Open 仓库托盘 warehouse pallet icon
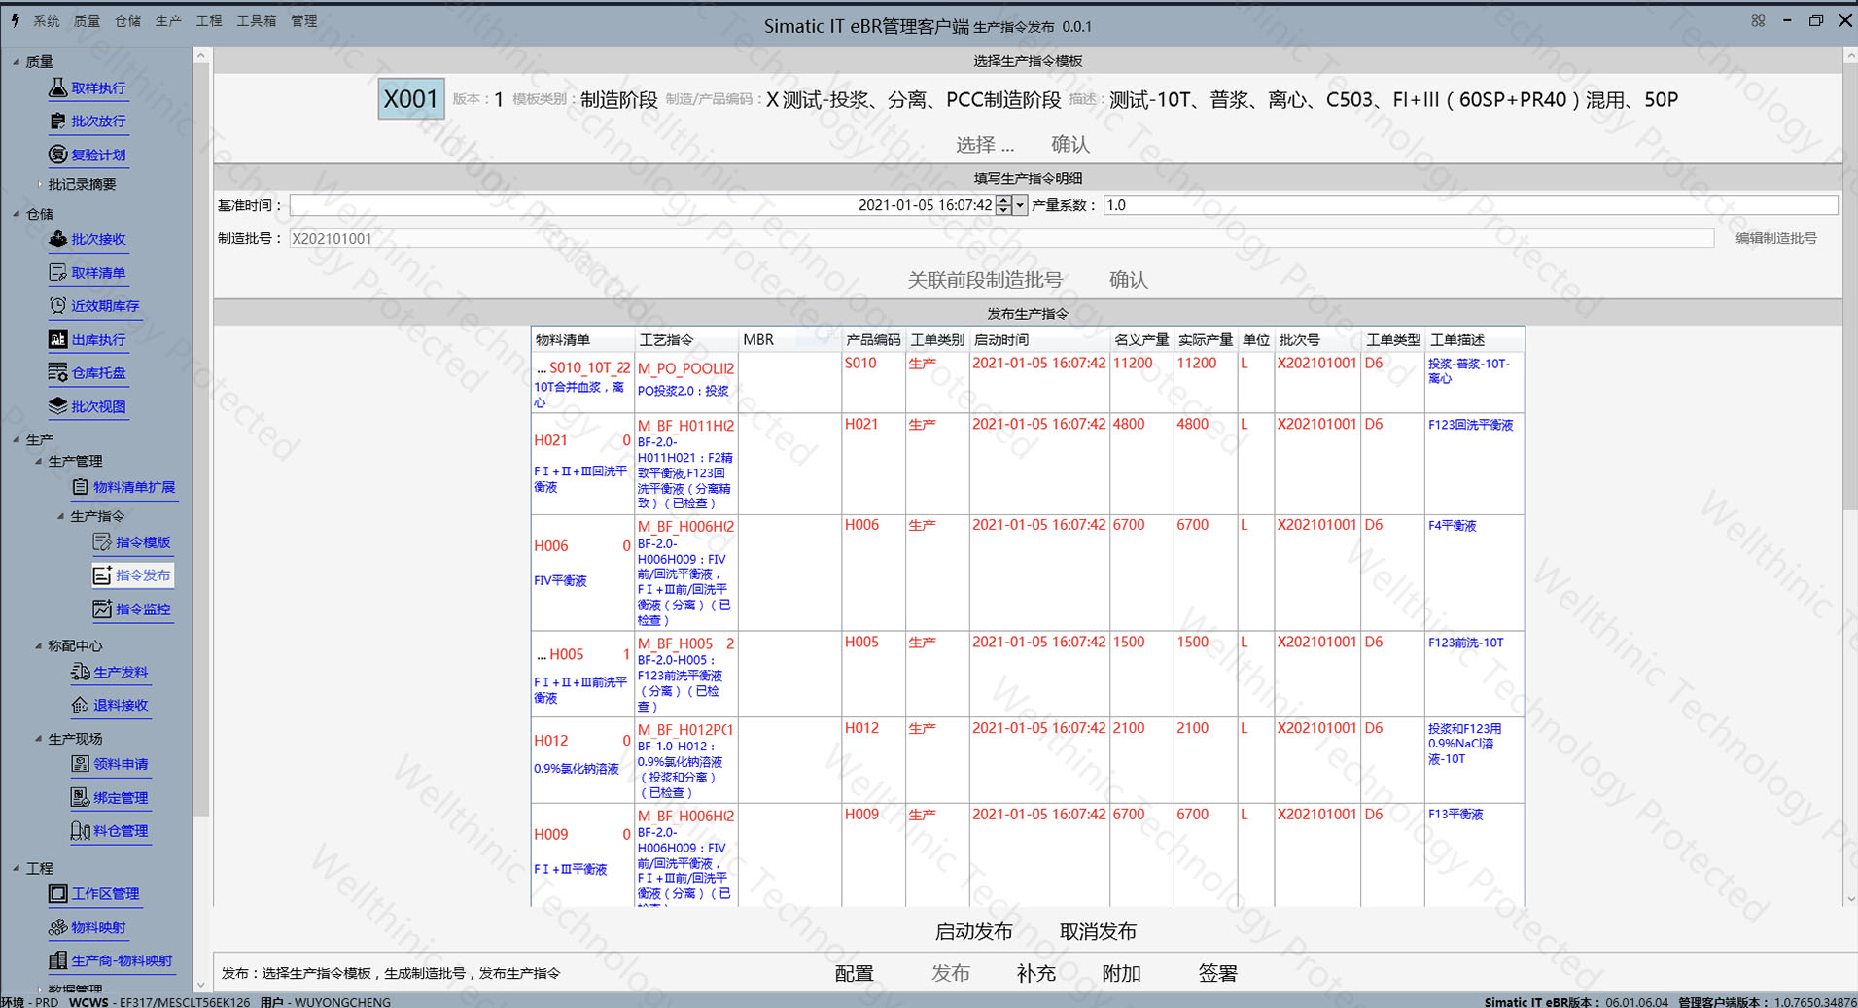This screenshot has width=1858, height=1008. point(58,372)
